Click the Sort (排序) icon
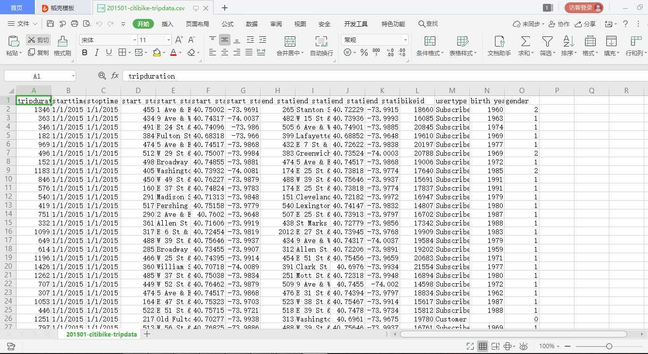 pyautogui.click(x=569, y=41)
